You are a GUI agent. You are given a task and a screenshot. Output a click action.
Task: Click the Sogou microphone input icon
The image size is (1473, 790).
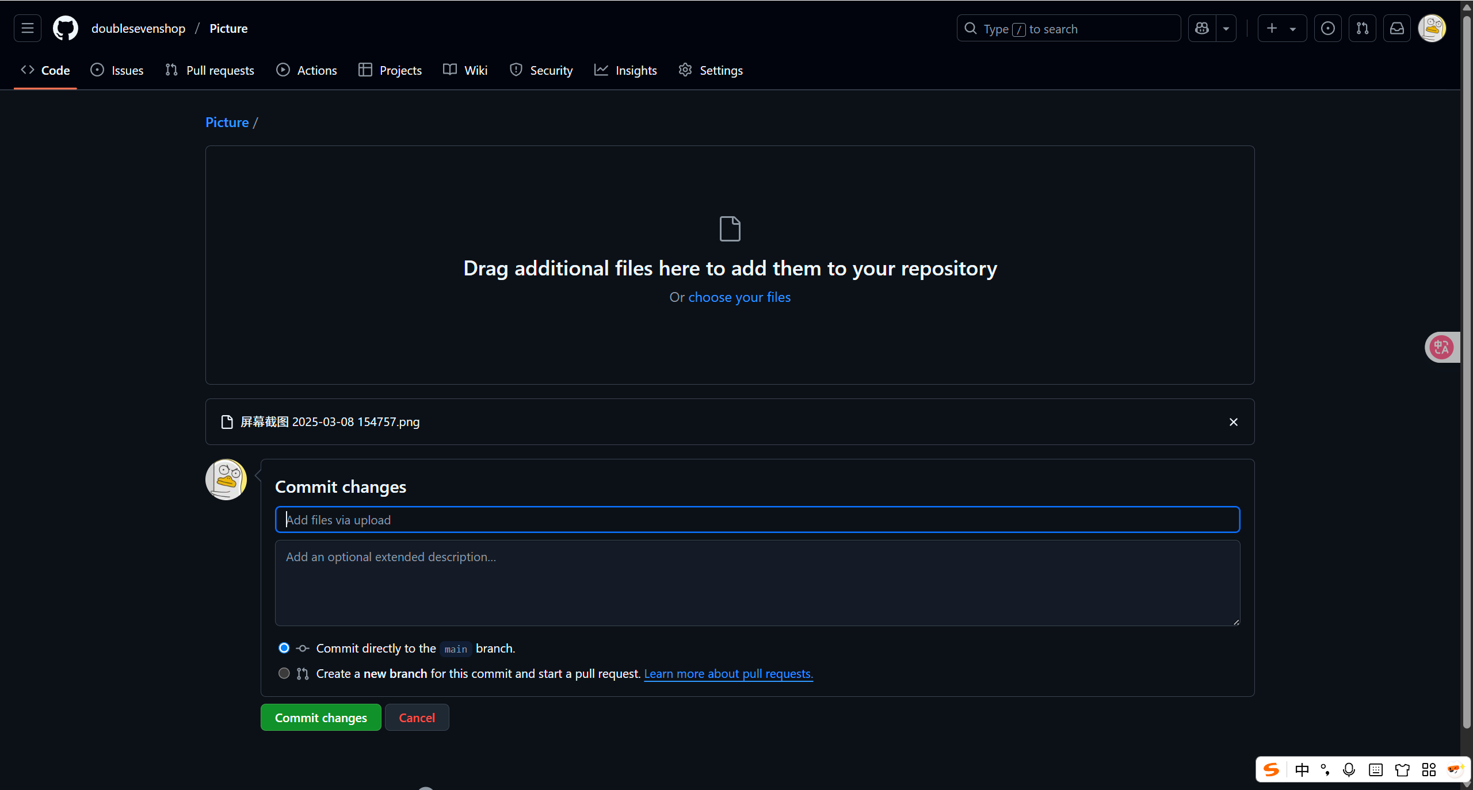point(1349,770)
